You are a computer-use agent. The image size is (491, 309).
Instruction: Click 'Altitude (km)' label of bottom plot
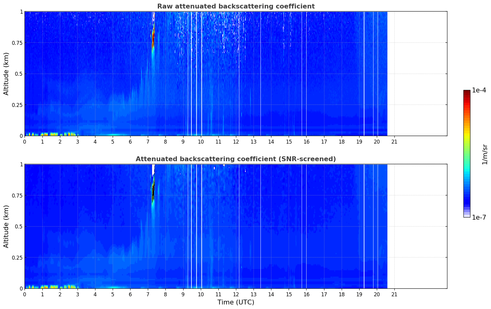pyautogui.click(x=6, y=226)
